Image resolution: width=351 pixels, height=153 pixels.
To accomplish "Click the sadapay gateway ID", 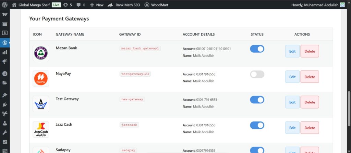I will point(128,150).
